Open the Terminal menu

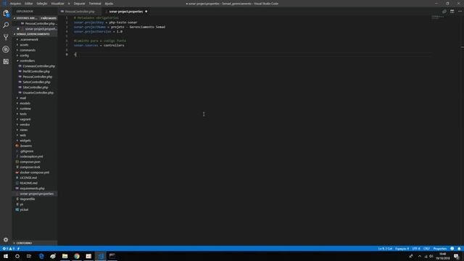click(x=95, y=4)
